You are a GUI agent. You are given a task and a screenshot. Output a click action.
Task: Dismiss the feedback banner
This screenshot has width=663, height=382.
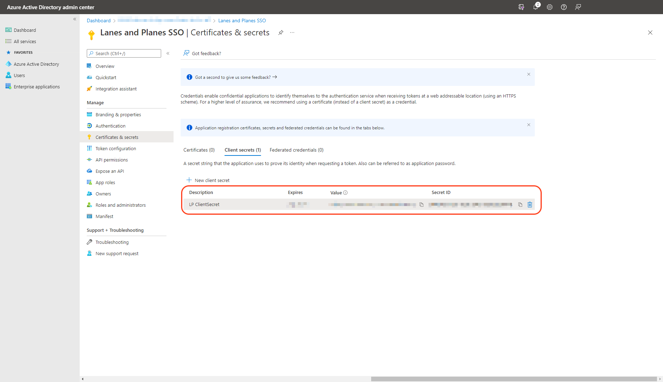pos(529,74)
